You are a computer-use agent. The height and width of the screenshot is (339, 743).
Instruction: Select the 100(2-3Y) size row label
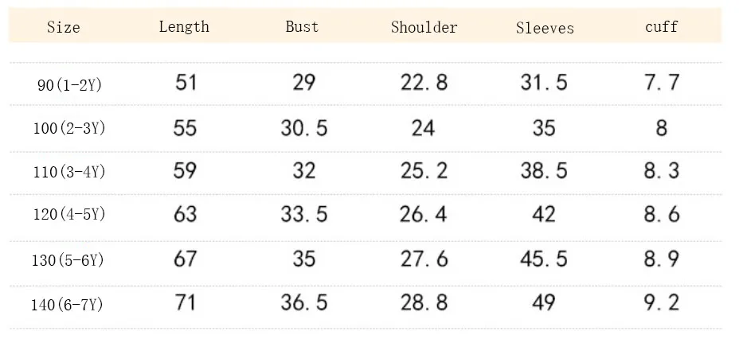[x=69, y=128]
